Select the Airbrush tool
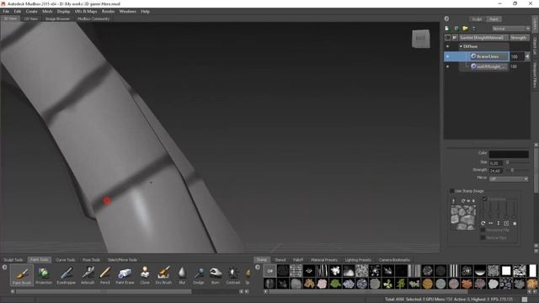Image resolution: width=539 pixels, height=303 pixels. [88, 275]
